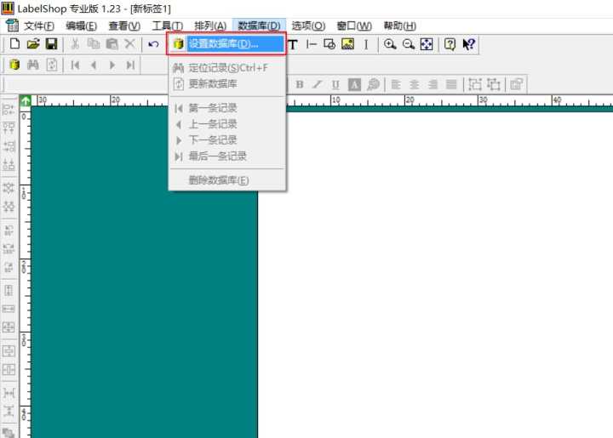
Task: Toggle Underline formatting
Action: [335, 84]
